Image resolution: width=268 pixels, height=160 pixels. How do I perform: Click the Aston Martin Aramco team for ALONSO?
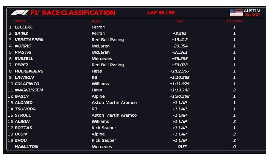tap(114, 103)
